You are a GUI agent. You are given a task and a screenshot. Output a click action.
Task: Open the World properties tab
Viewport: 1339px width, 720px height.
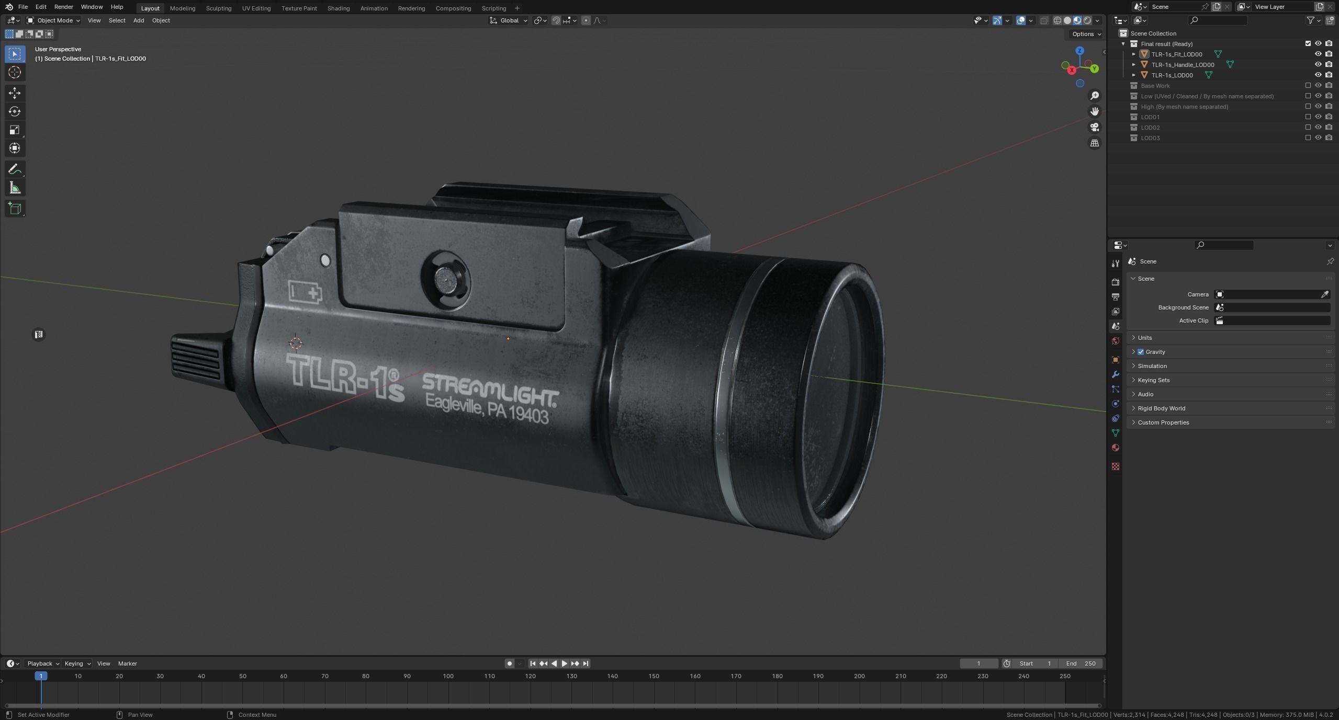tap(1116, 341)
